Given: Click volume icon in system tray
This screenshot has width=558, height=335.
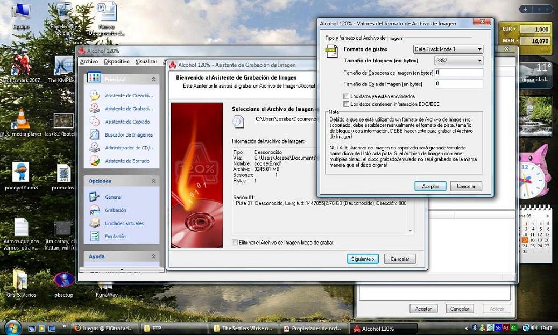Looking at the screenshot, I should (x=533, y=328).
